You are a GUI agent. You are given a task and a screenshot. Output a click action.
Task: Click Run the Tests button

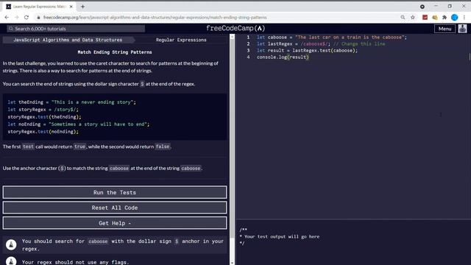(115, 192)
